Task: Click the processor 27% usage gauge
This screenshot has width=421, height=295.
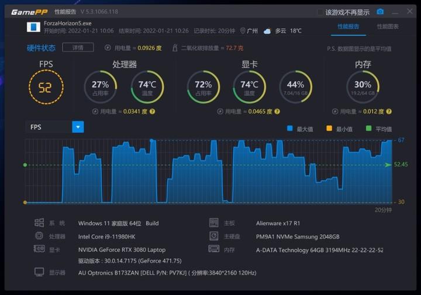Action: point(101,87)
